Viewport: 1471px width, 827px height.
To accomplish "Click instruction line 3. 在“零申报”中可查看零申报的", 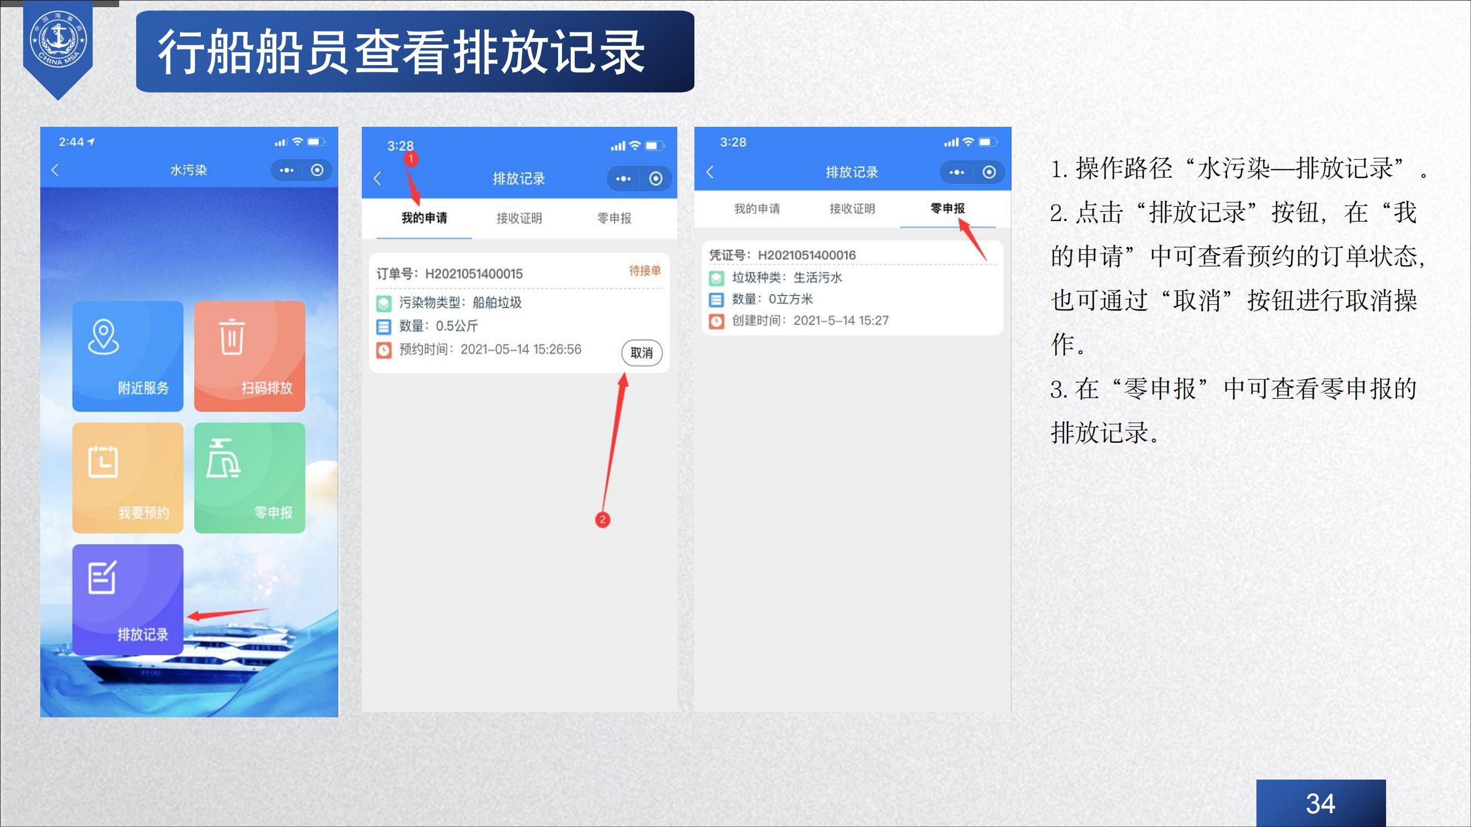I will pyautogui.click(x=1233, y=389).
